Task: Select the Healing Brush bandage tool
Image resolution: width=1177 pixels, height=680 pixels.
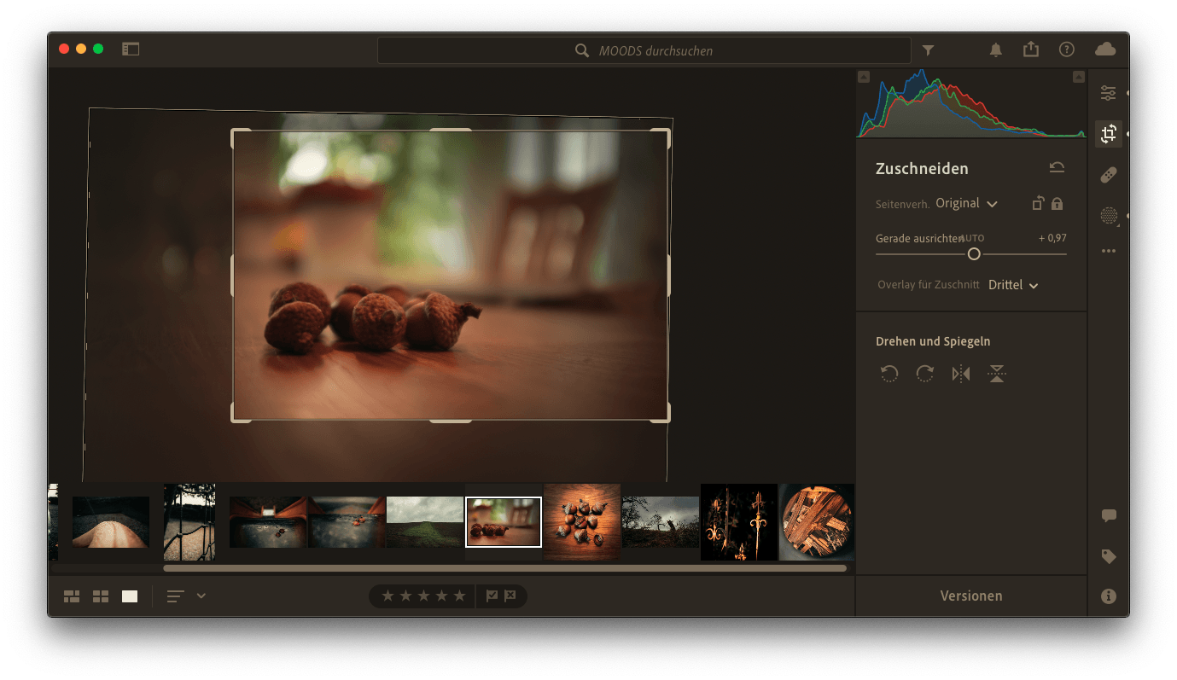Action: click(1108, 175)
